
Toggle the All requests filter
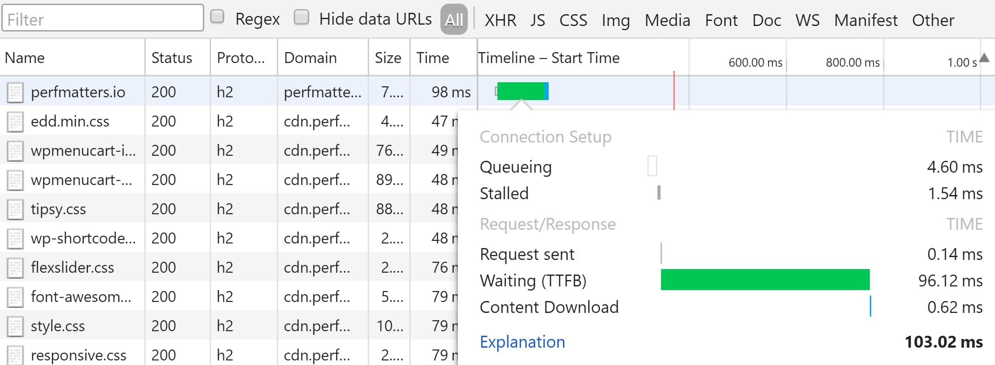[x=454, y=19]
